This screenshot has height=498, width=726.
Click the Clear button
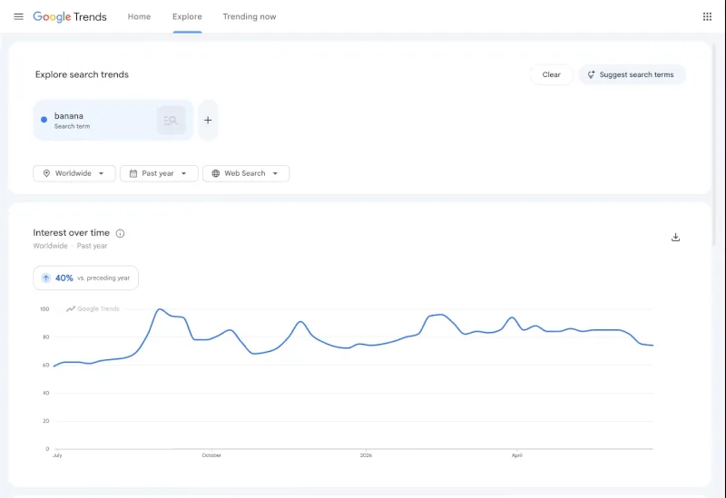click(551, 74)
